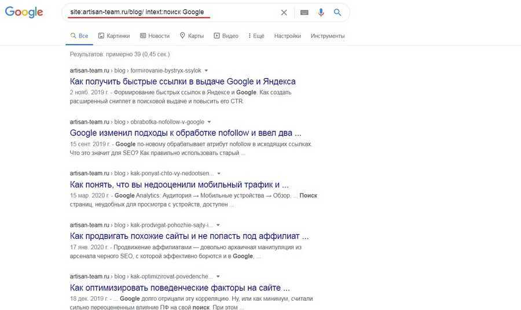The width and height of the screenshot is (521, 310).
Task: Open the Видео search tab
Action: 226,36
